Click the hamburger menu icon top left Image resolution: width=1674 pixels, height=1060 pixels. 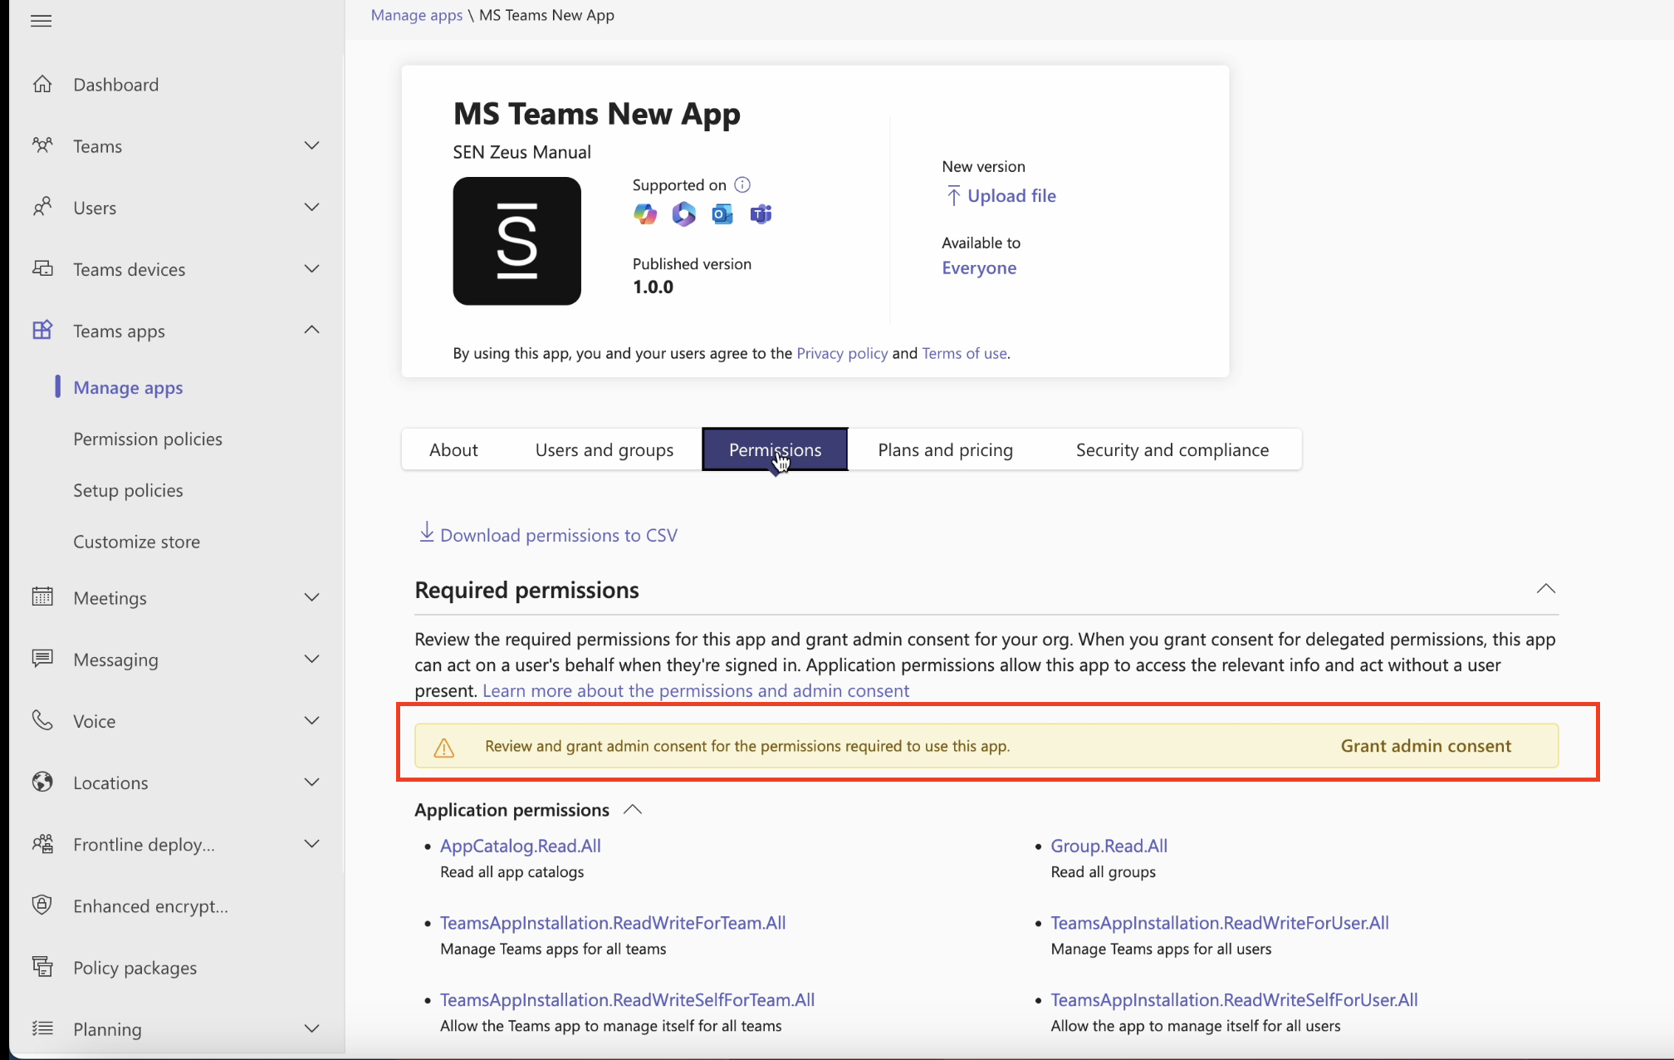click(40, 20)
